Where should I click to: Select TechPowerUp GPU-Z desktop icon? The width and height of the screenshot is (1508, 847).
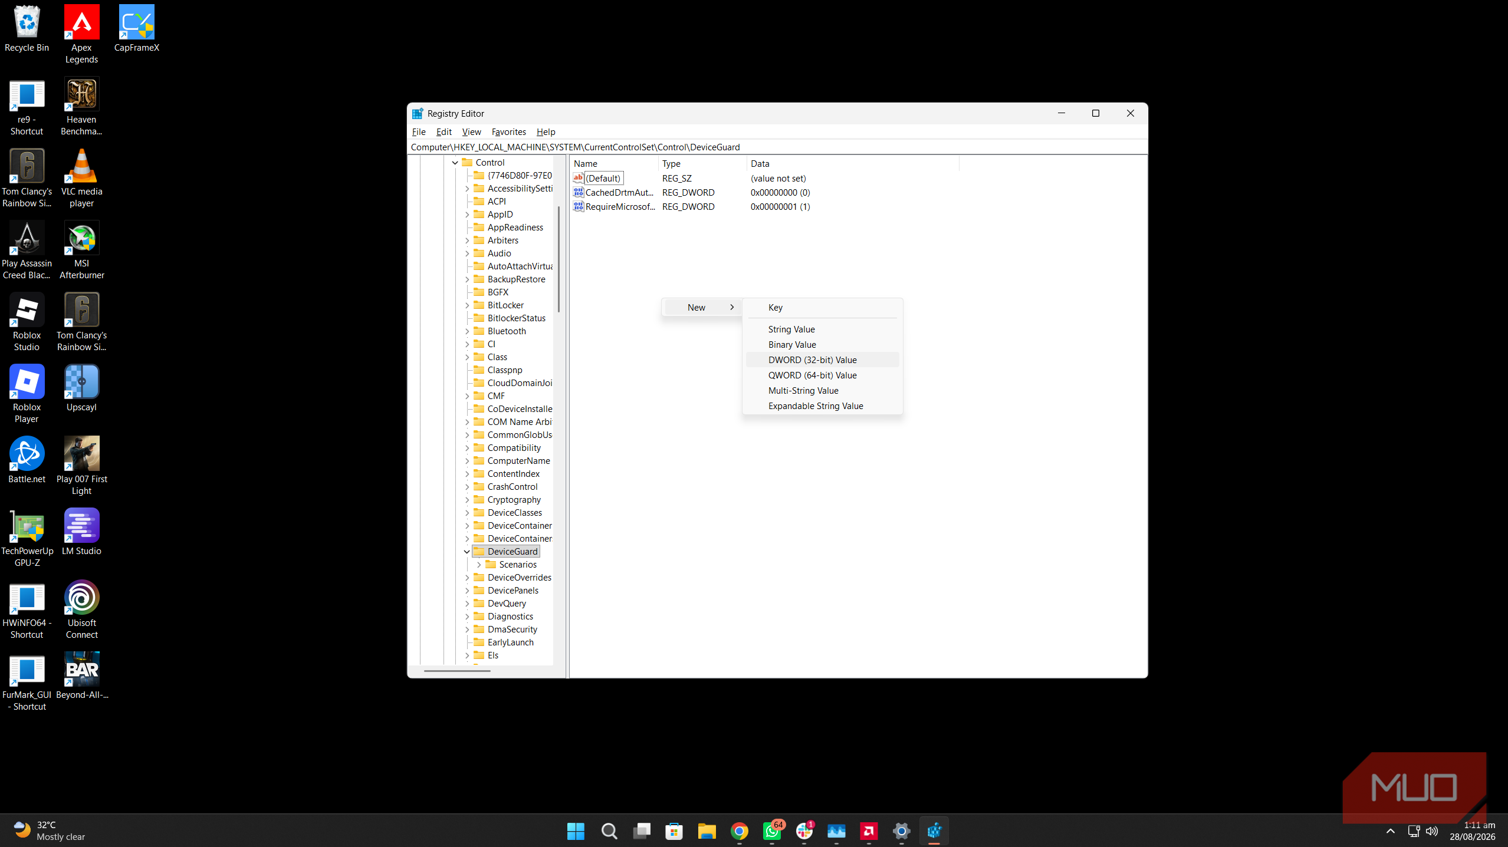pyautogui.click(x=27, y=538)
